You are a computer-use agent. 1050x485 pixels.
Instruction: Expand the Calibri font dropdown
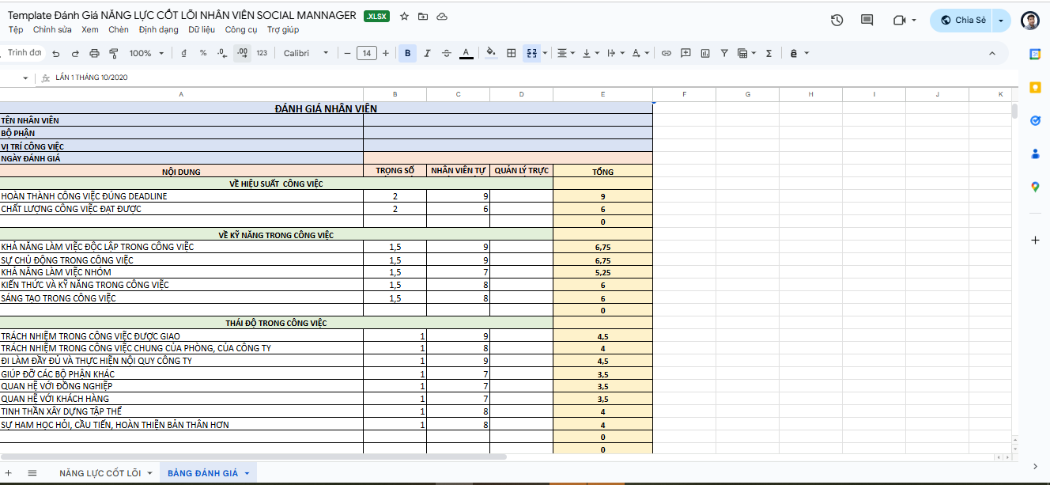(306, 53)
